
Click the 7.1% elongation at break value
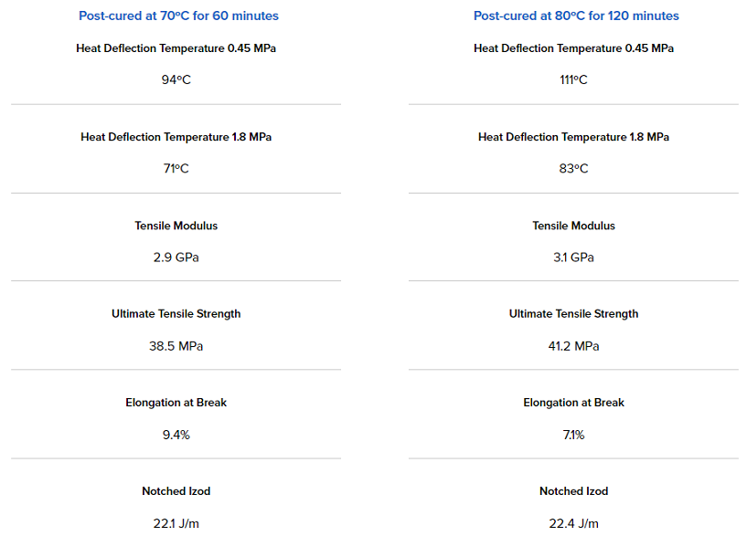(x=573, y=435)
